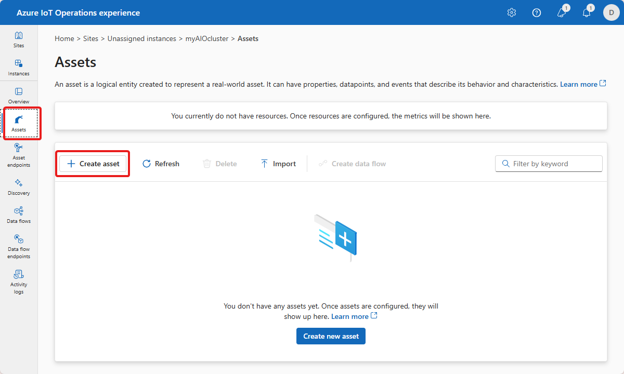
Task: Select Assets in the sidebar
Action: pyautogui.click(x=19, y=124)
